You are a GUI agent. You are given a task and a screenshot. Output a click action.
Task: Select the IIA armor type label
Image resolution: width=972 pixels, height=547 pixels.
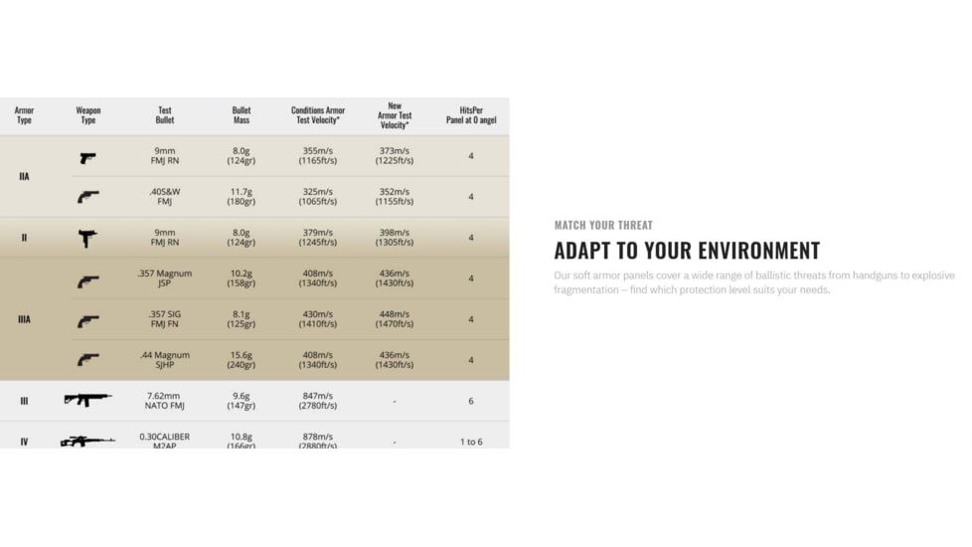pyautogui.click(x=24, y=177)
